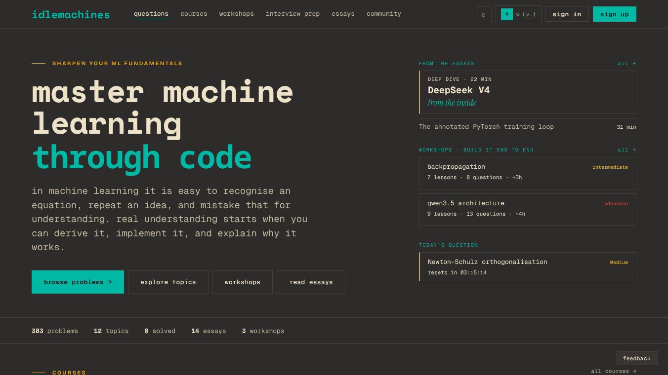The height and width of the screenshot is (375, 668).
Task: Click the Medium difficulty label
Action: coord(619,262)
